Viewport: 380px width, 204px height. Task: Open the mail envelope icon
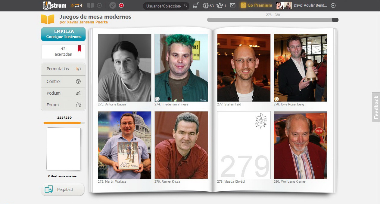[x=232, y=5]
